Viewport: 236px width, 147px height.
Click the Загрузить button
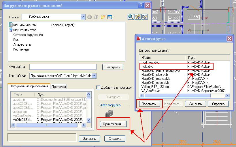tap(113, 67)
